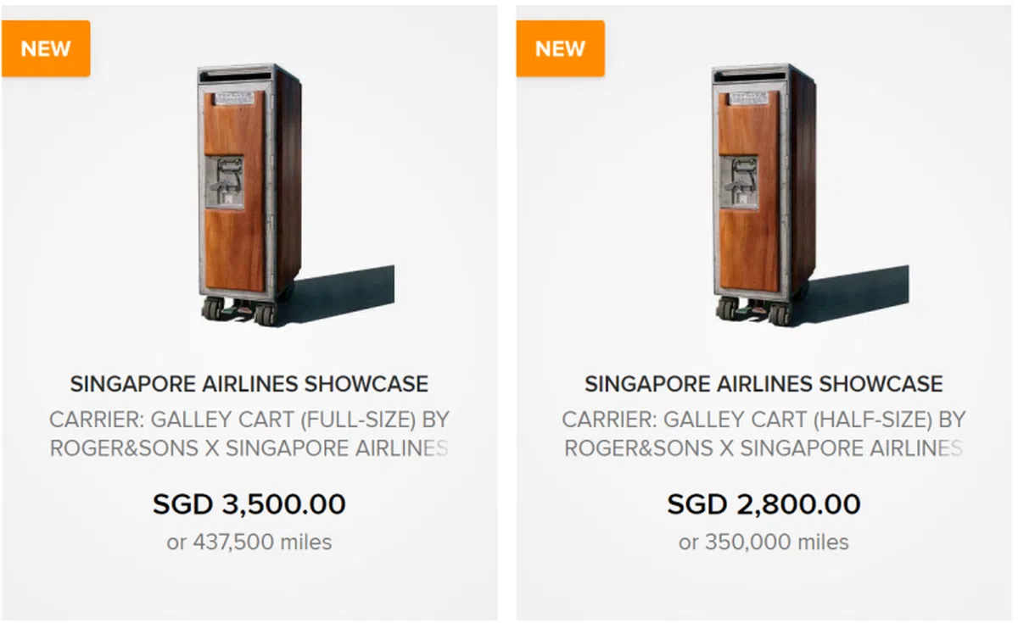Image resolution: width=1018 pixels, height=623 pixels.
Task: Select the right Singapore Airlines Showcase heading
Action: pos(763,384)
